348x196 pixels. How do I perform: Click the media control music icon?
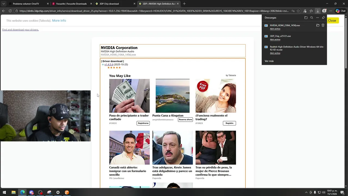pos(304,11)
